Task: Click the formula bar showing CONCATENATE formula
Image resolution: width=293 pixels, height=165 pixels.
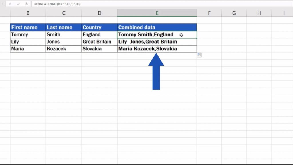Action: coord(86,4)
